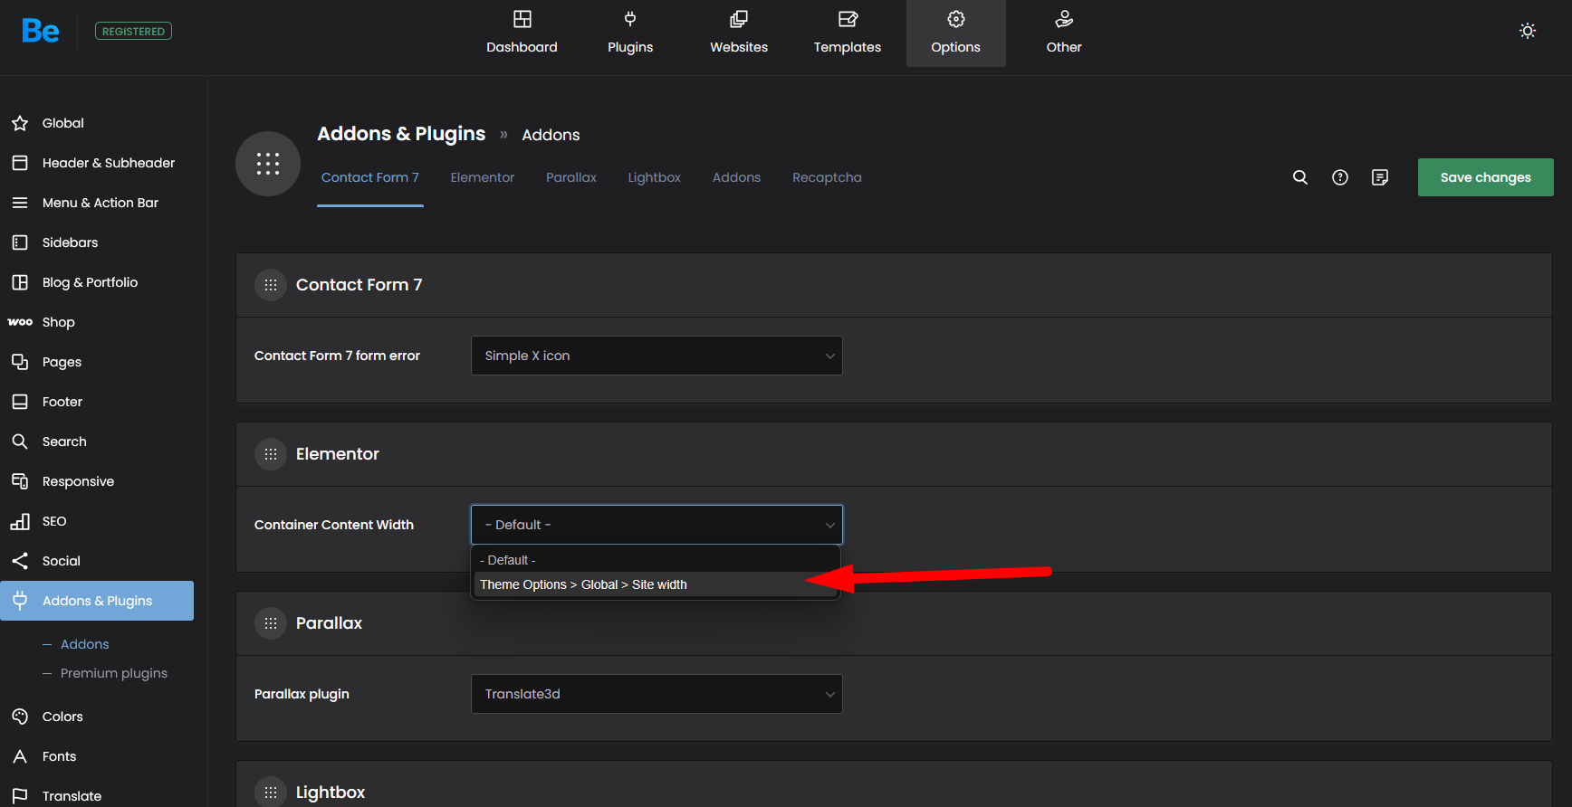Viewport: 1572px width, 807px height.
Task: Open the Dashboard section
Action: pyautogui.click(x=522, y=33)
